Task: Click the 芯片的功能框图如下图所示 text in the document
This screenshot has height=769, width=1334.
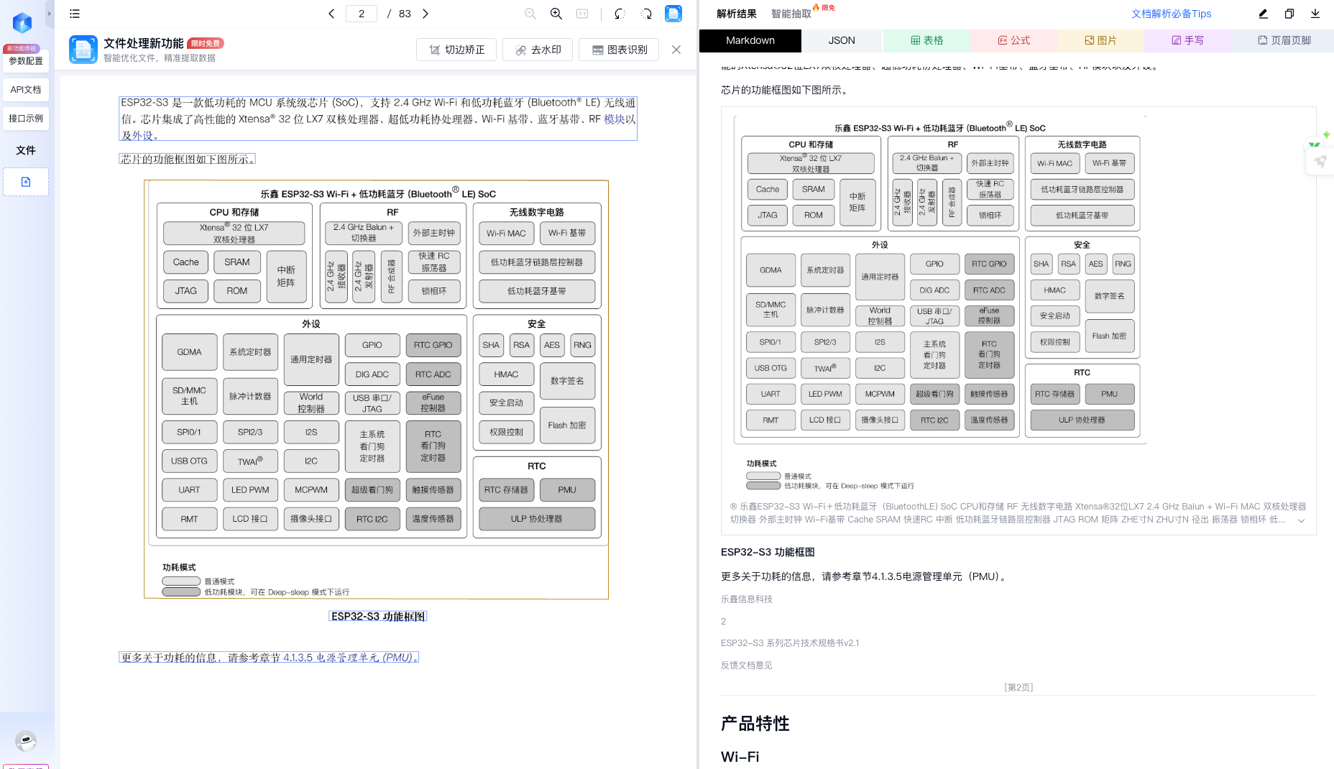Action: click(x=187, y=159)
